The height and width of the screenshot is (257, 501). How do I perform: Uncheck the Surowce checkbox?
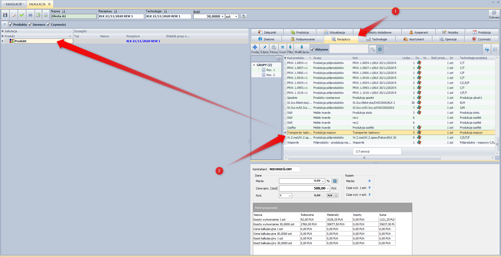point(30,25)
